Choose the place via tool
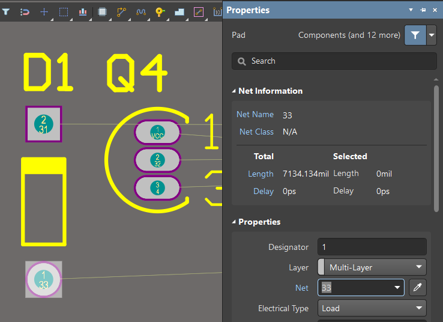The image size is (443, 322). [x=160, y=11]
